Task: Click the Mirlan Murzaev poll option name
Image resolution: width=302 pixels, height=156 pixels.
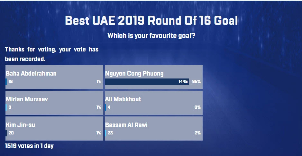Action: (27, 99)
